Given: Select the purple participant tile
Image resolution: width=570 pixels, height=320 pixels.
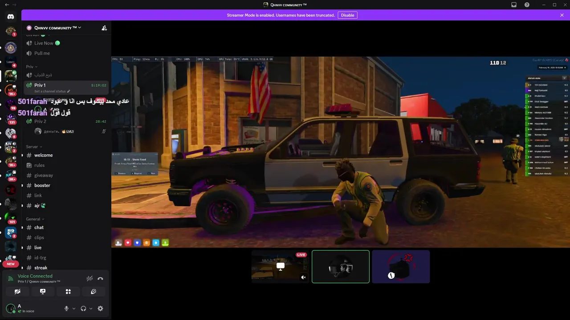Looking at the screenshot, I should tap(401, 267).
